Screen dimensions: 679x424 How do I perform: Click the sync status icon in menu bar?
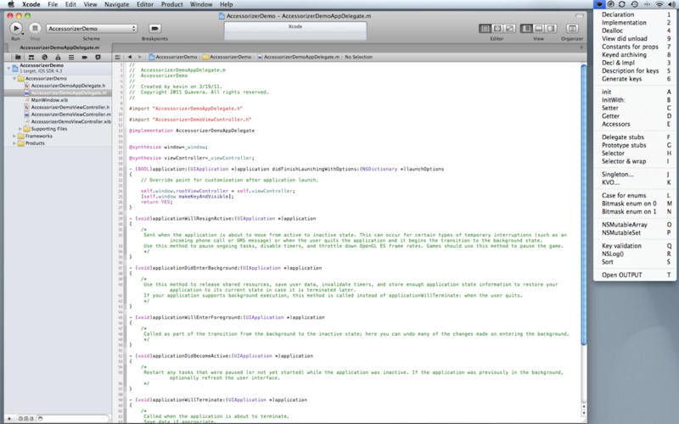coord(622,4)
